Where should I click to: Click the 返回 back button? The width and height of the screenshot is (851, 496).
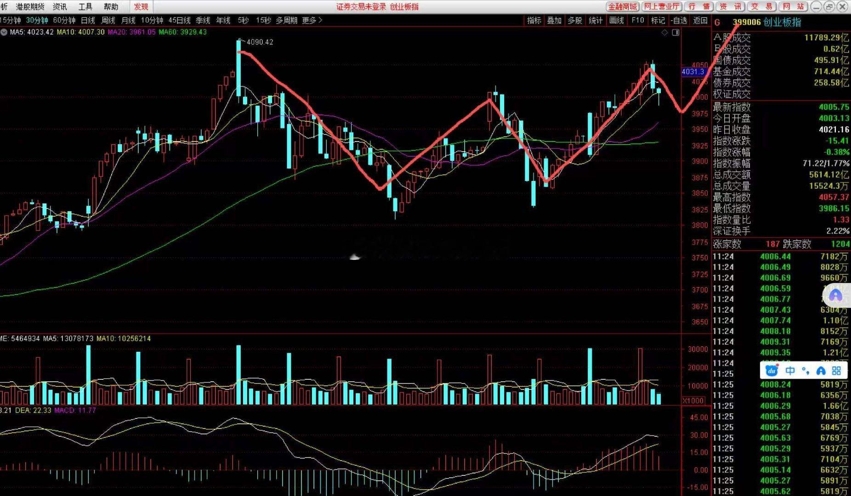(700, 21)
